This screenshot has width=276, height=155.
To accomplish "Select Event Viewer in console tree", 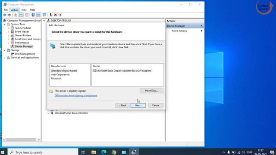I will coord(22,31).
